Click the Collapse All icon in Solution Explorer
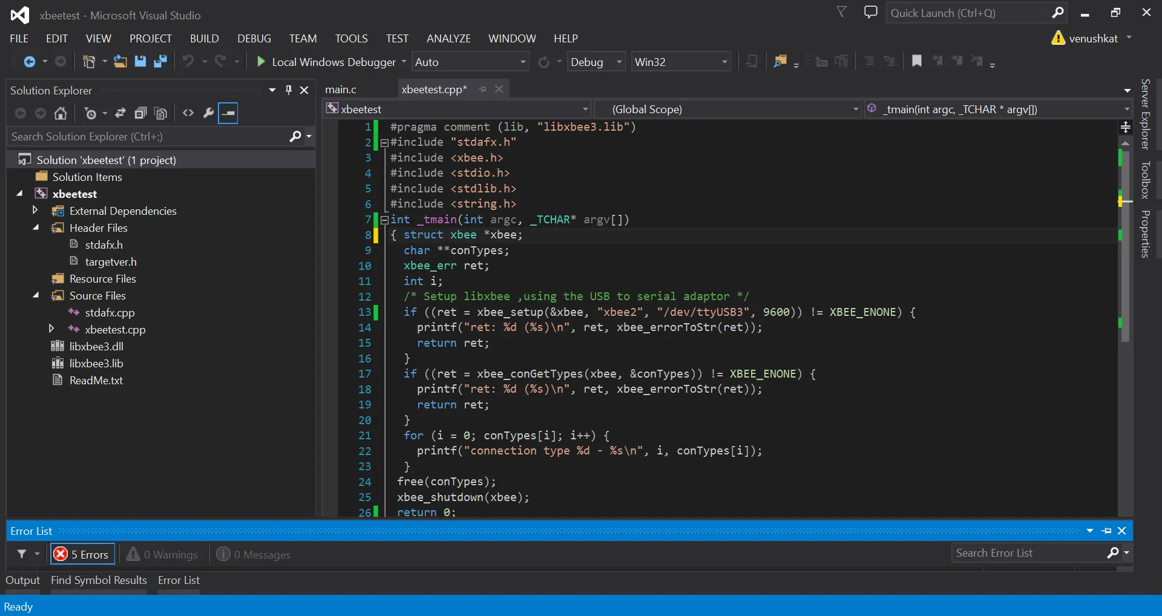Image resolution: width=1162 pixels, height=616 pixels. pos(140,113)
